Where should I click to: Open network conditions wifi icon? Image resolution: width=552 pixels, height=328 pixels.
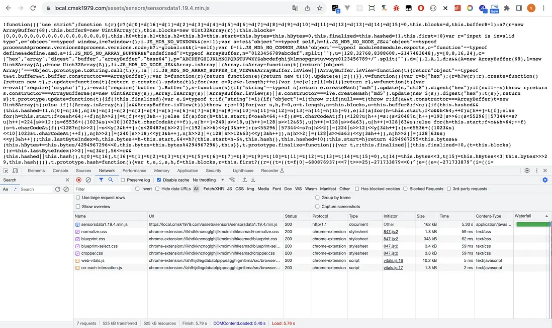[x=232, y=180]
